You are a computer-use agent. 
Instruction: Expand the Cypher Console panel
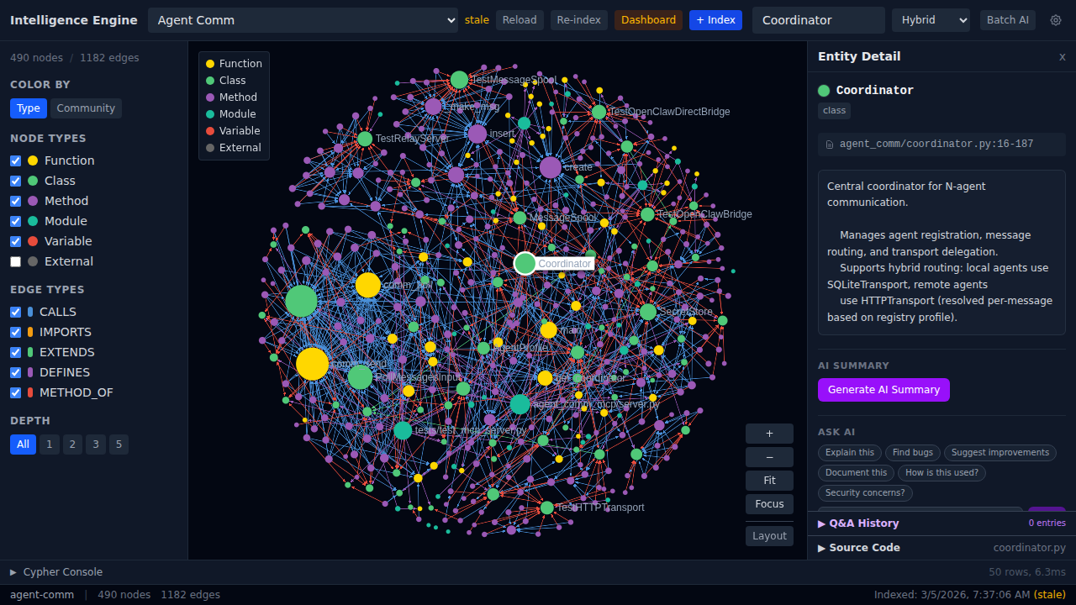point(56,572)
